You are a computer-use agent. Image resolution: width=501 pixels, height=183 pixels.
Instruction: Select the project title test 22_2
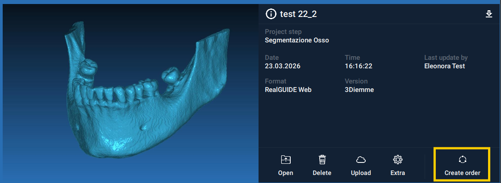click(298, 14)
